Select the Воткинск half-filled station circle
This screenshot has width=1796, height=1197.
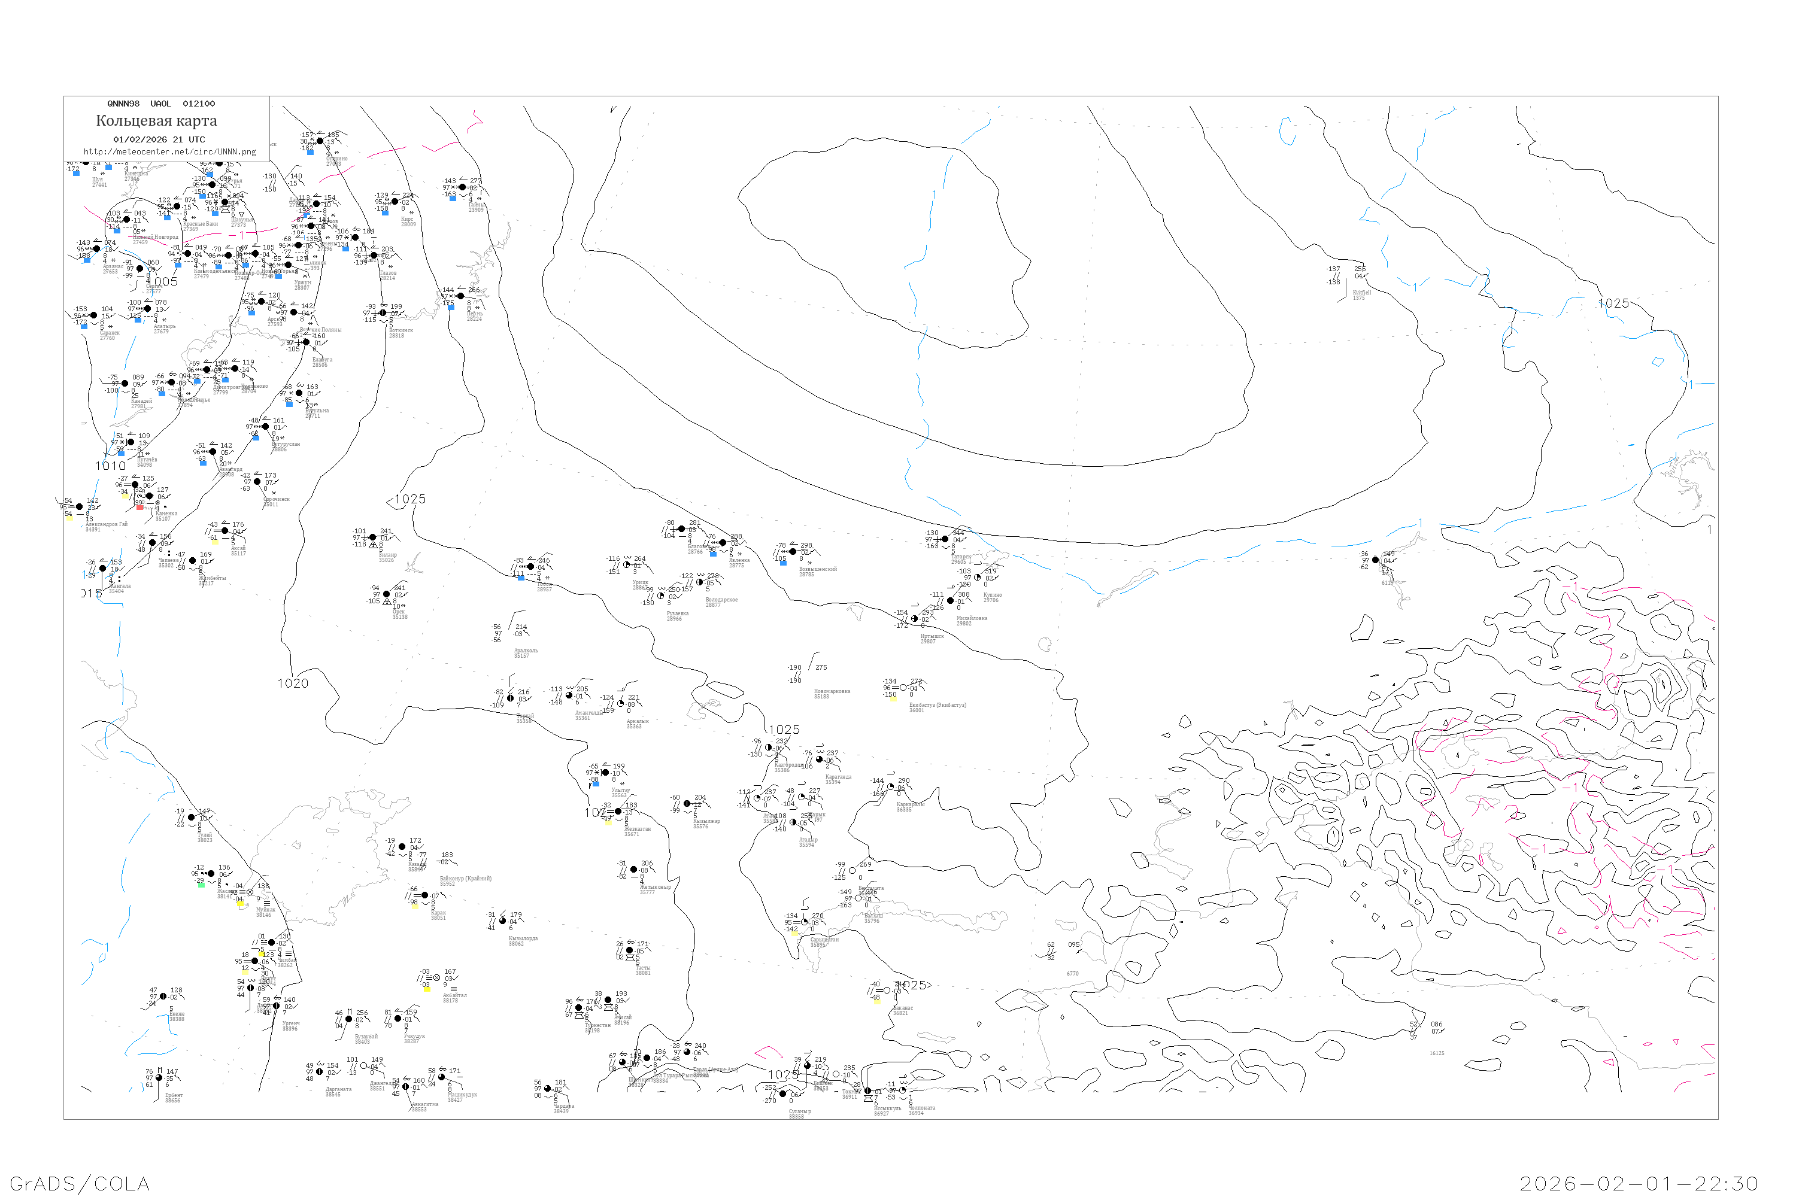point(383,313)
